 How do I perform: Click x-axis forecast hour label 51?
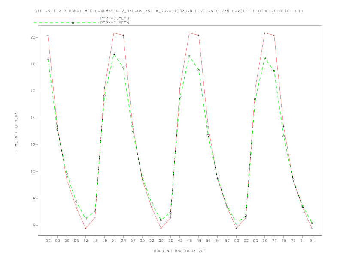point(208,241)
